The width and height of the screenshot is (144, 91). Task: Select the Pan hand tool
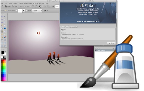pyautogui.click(x=5, y=25)
